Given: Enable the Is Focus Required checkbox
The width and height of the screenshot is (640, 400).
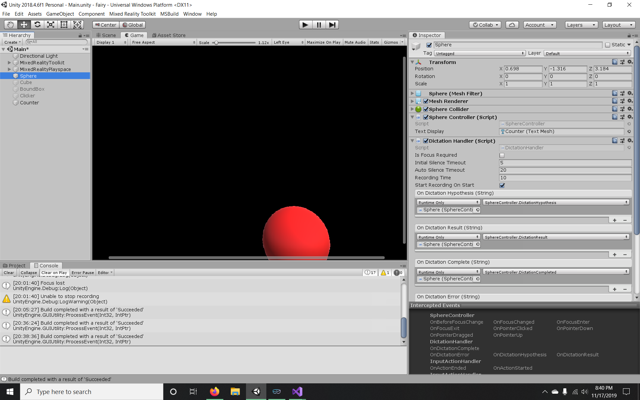Looking at the screenshot, I should coord(502,155).
